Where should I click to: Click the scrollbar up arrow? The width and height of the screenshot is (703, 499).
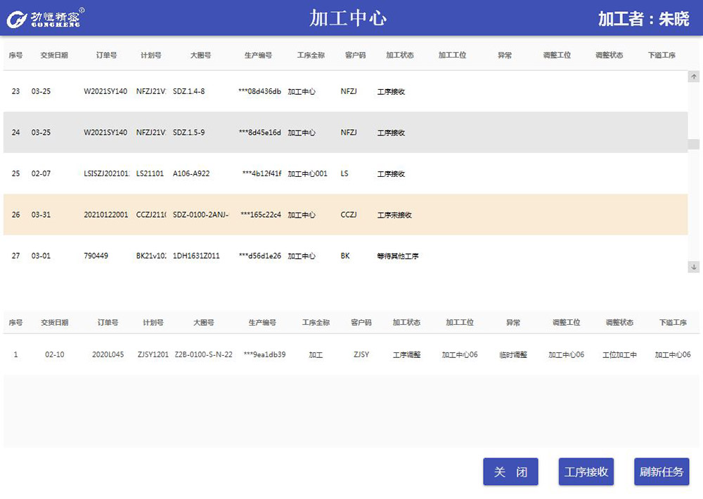pos(694,76)
